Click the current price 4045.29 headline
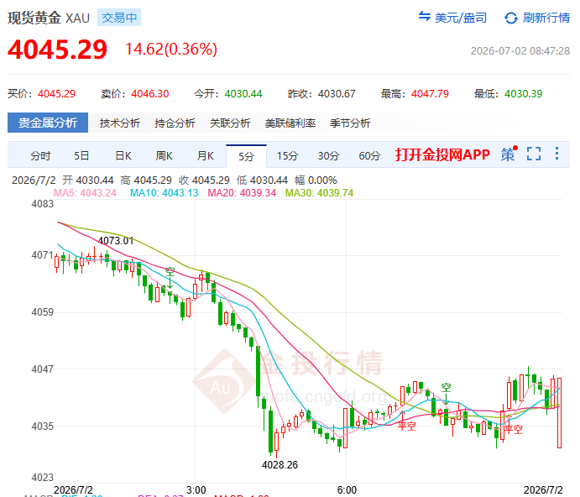Viewport: 580px width, 497px height. [57, 50]
